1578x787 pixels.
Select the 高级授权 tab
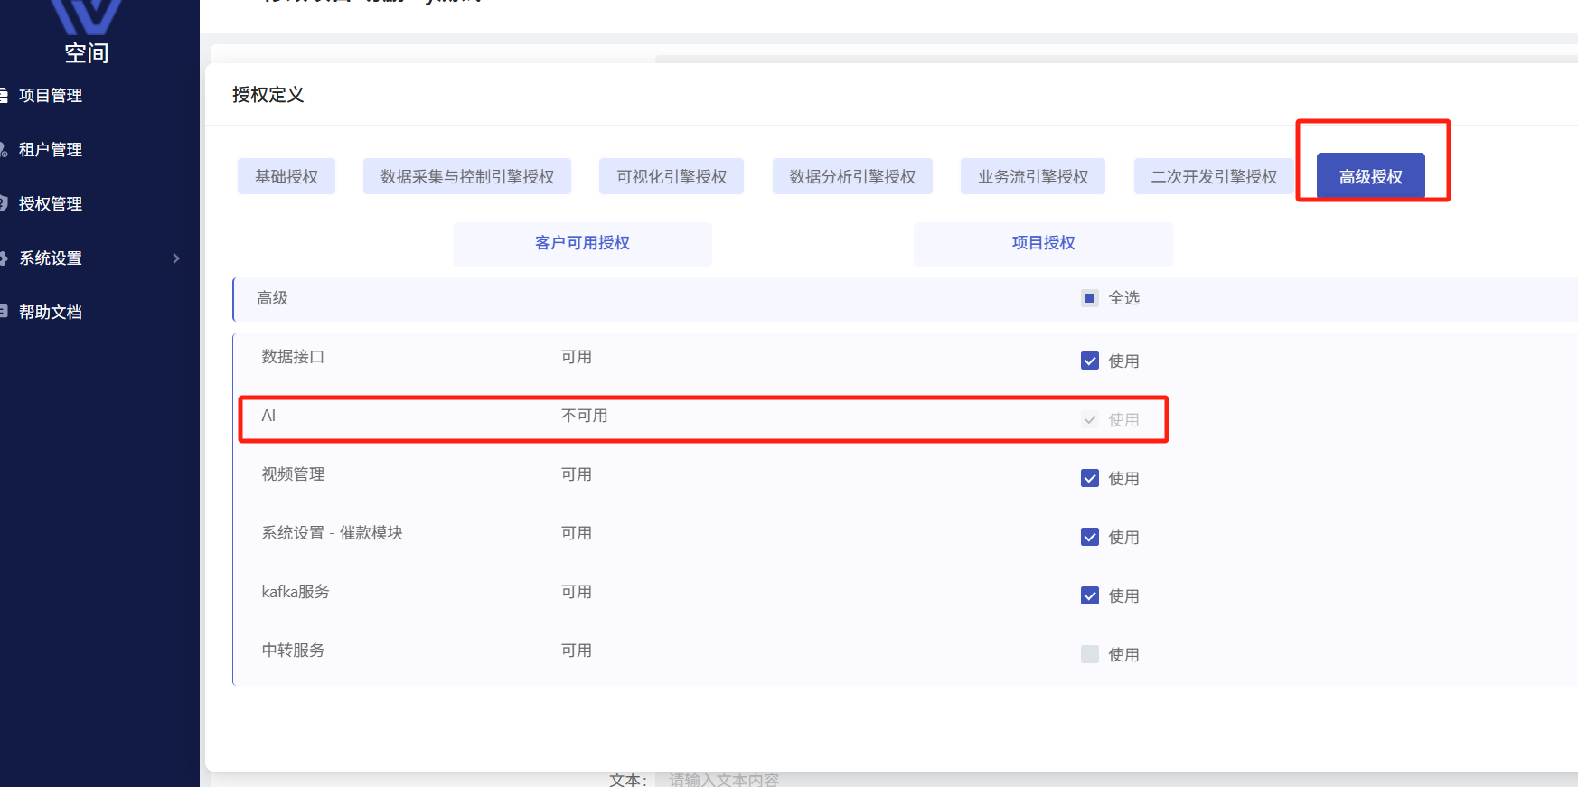tap(1371, 176)
